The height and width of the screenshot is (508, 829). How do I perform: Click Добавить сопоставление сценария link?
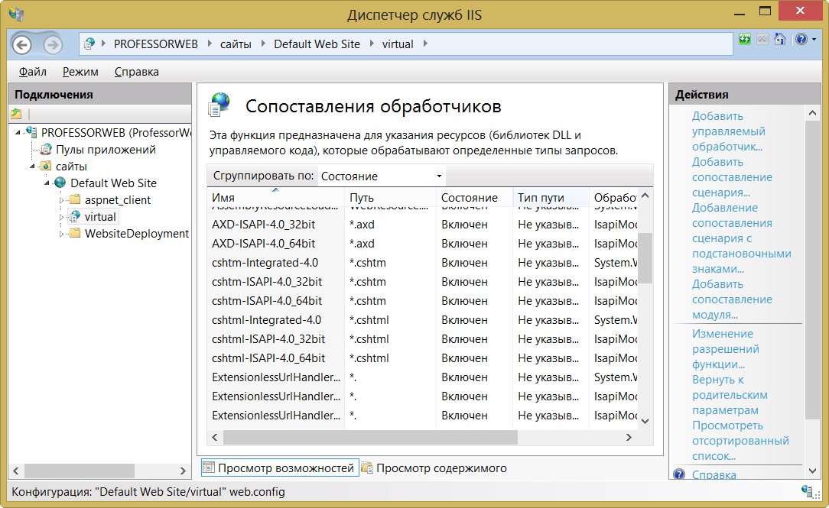tap(732, 177)
